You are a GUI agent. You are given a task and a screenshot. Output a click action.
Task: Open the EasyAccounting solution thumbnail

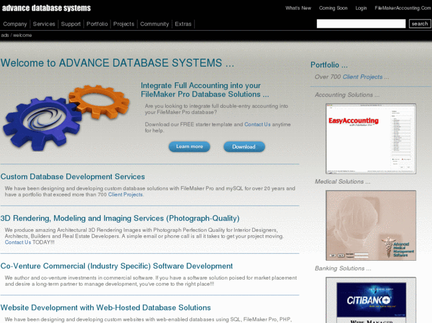click(371, 139)
